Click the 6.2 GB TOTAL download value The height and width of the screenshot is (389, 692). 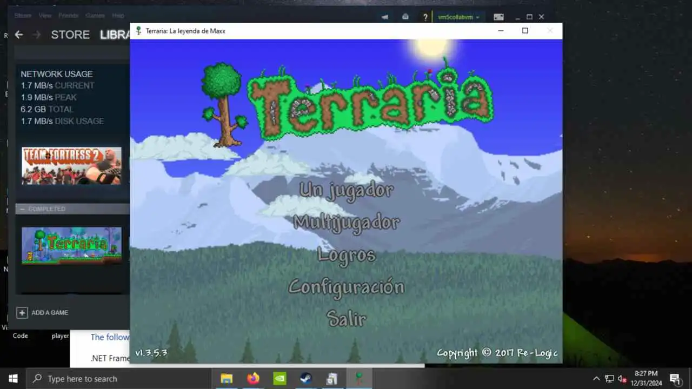pyautogui.click(x=46, y=109)
